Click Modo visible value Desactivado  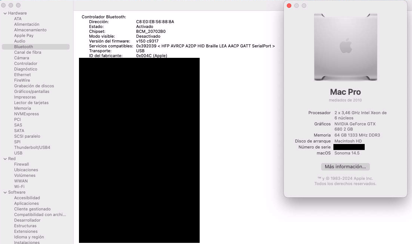148,36
